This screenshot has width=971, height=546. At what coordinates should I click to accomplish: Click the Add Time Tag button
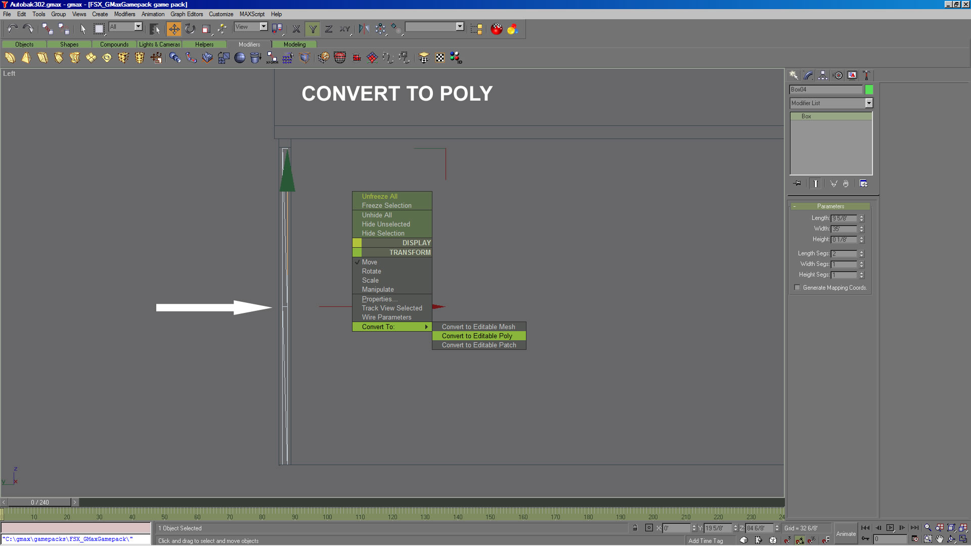(x=705, y=540)
